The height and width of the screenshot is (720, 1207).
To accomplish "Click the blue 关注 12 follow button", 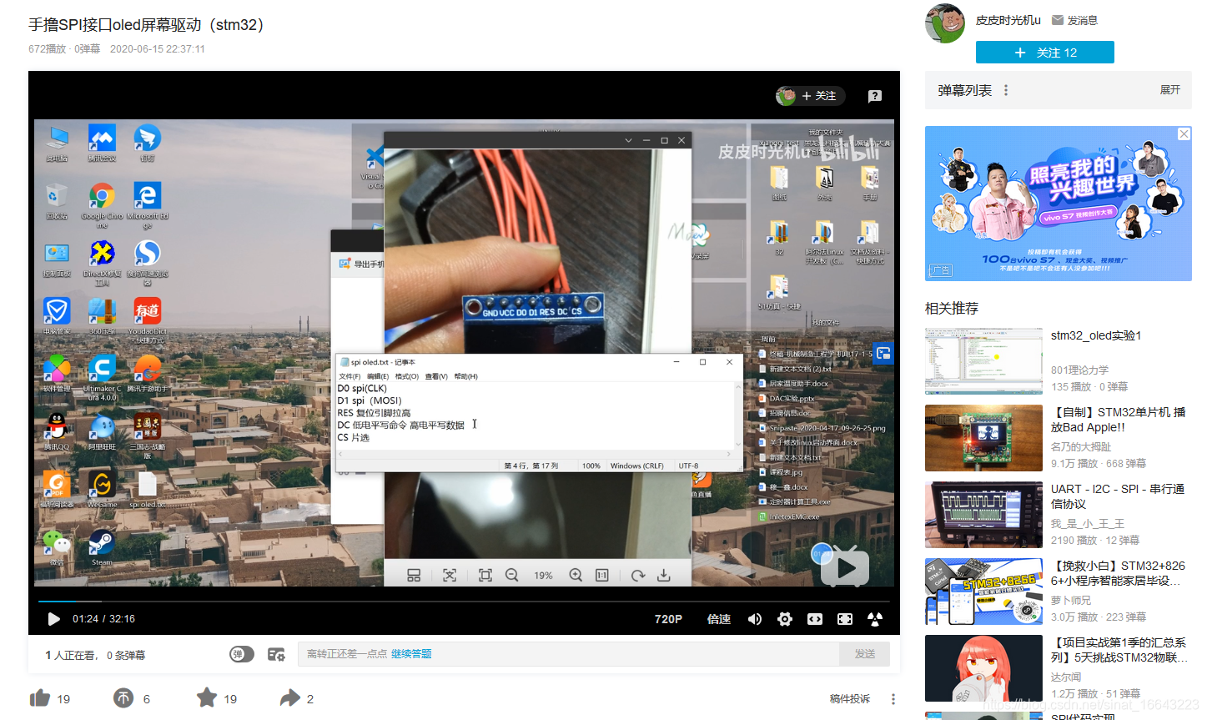I will (1045, 53).
